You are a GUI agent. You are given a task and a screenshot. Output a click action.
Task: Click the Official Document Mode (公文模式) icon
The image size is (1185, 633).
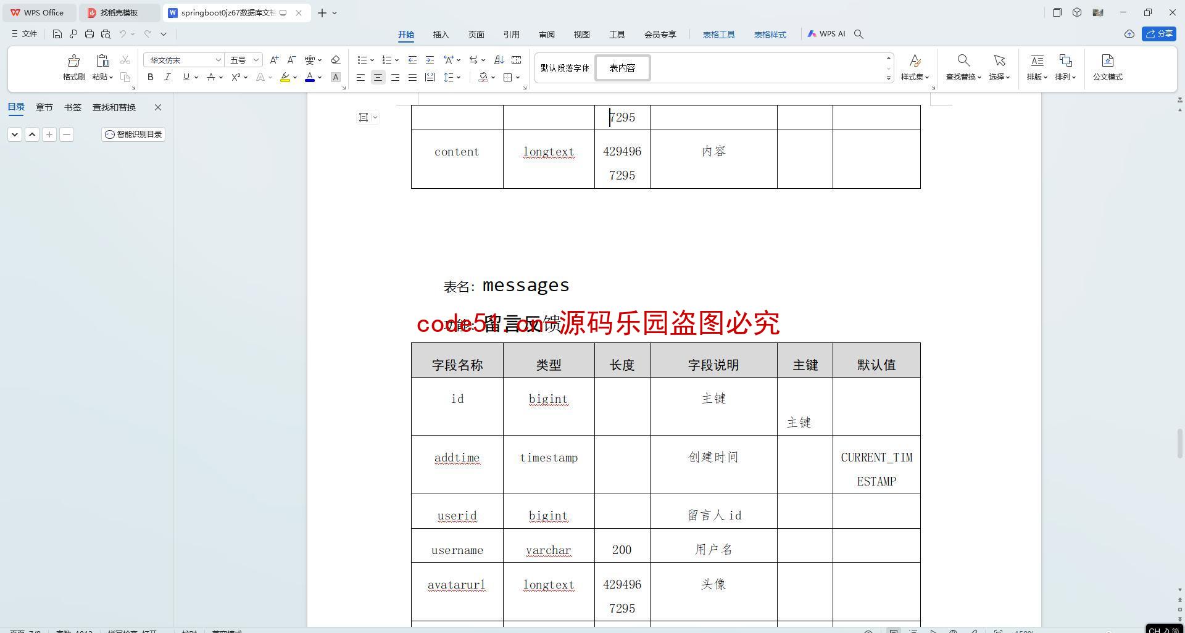click(x=1108, y=60)
